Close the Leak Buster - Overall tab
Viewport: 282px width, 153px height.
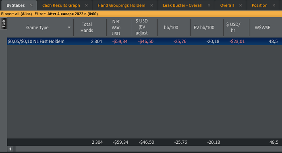pos(209,5)
